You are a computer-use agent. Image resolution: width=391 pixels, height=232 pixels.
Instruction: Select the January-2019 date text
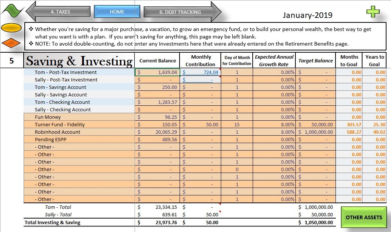click(307, 15)
